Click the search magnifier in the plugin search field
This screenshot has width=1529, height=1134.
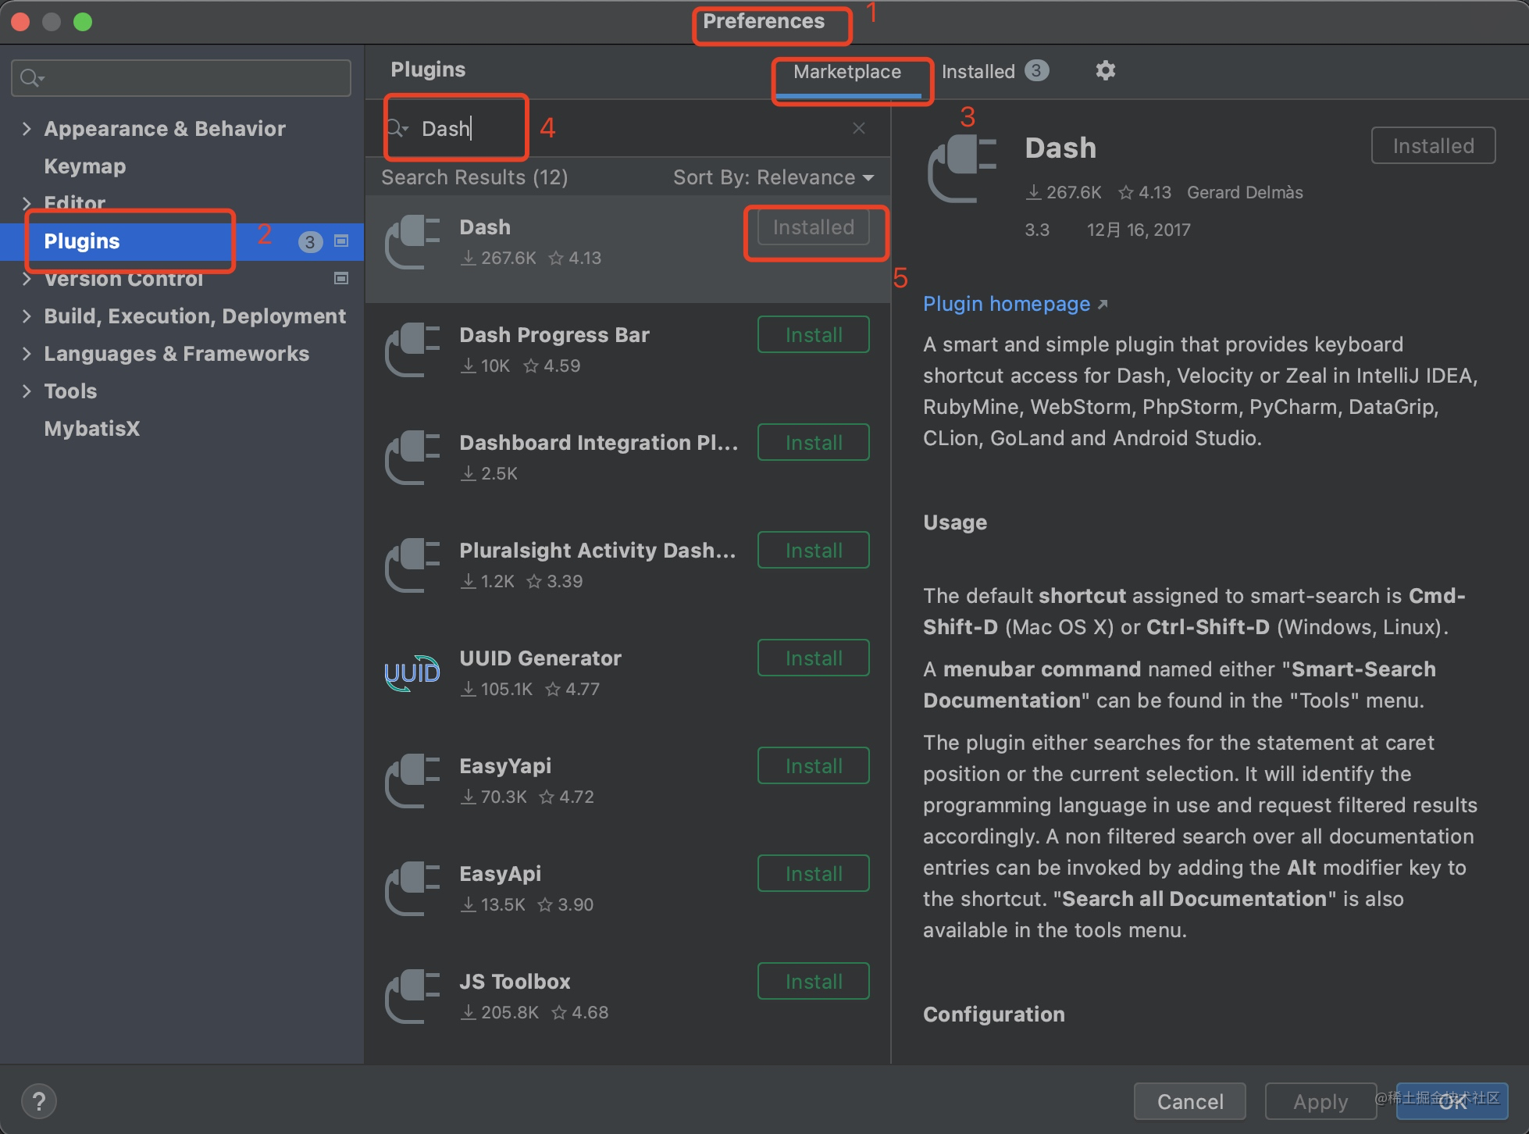coord(397,128)
